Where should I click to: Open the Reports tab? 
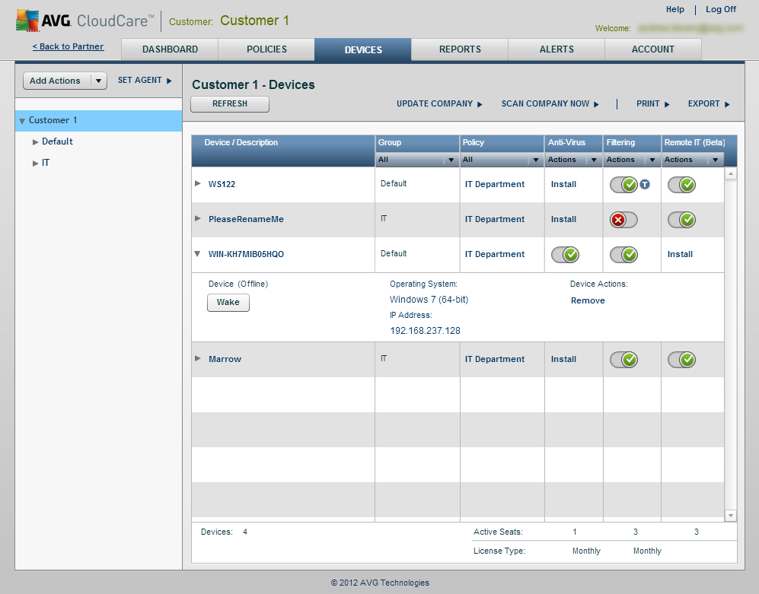pos(460,49)
